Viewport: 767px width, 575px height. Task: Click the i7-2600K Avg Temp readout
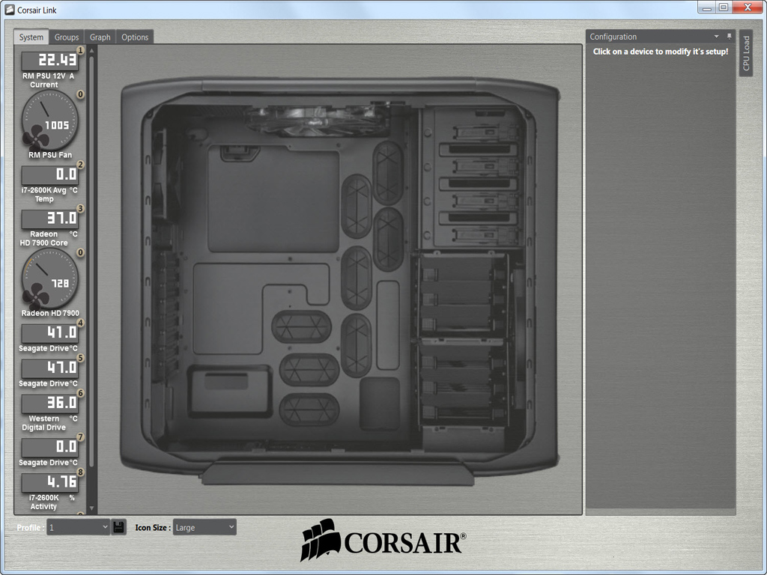[49, 175]
